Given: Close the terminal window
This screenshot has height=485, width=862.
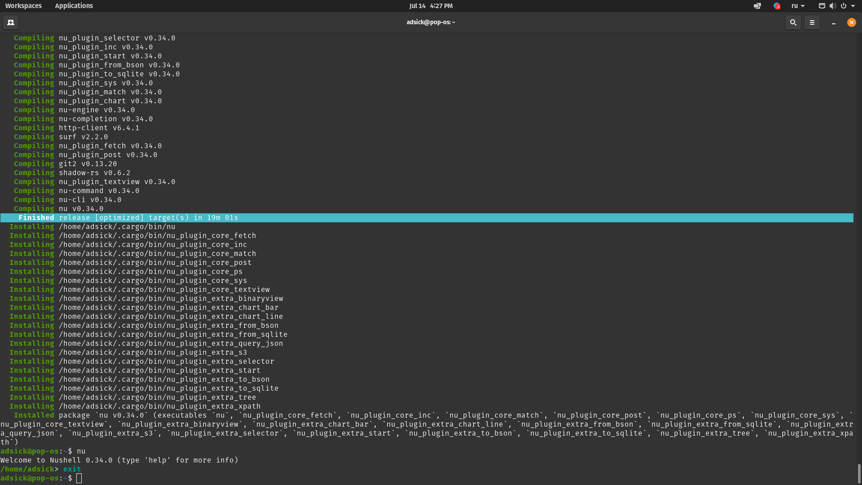Looking at the screenshot, I should pyautogui.click(x=851, y=22).
